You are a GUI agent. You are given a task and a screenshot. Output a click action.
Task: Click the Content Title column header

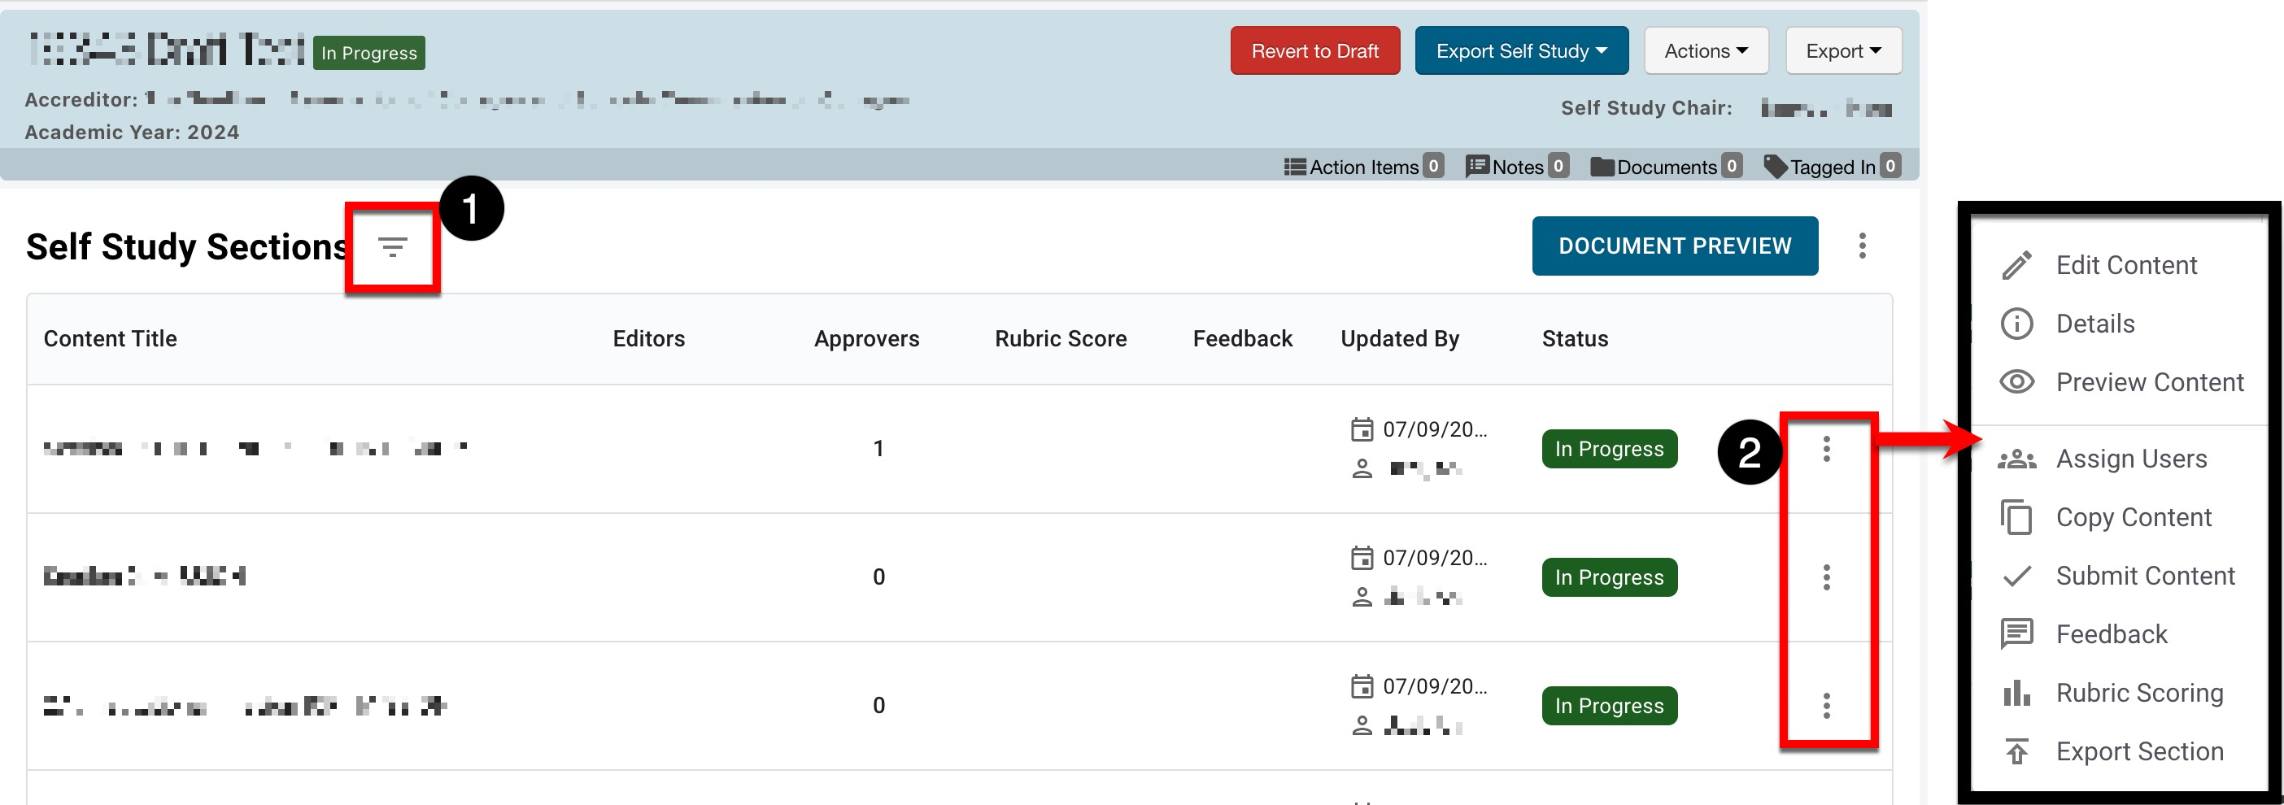(x=111, y=338)
